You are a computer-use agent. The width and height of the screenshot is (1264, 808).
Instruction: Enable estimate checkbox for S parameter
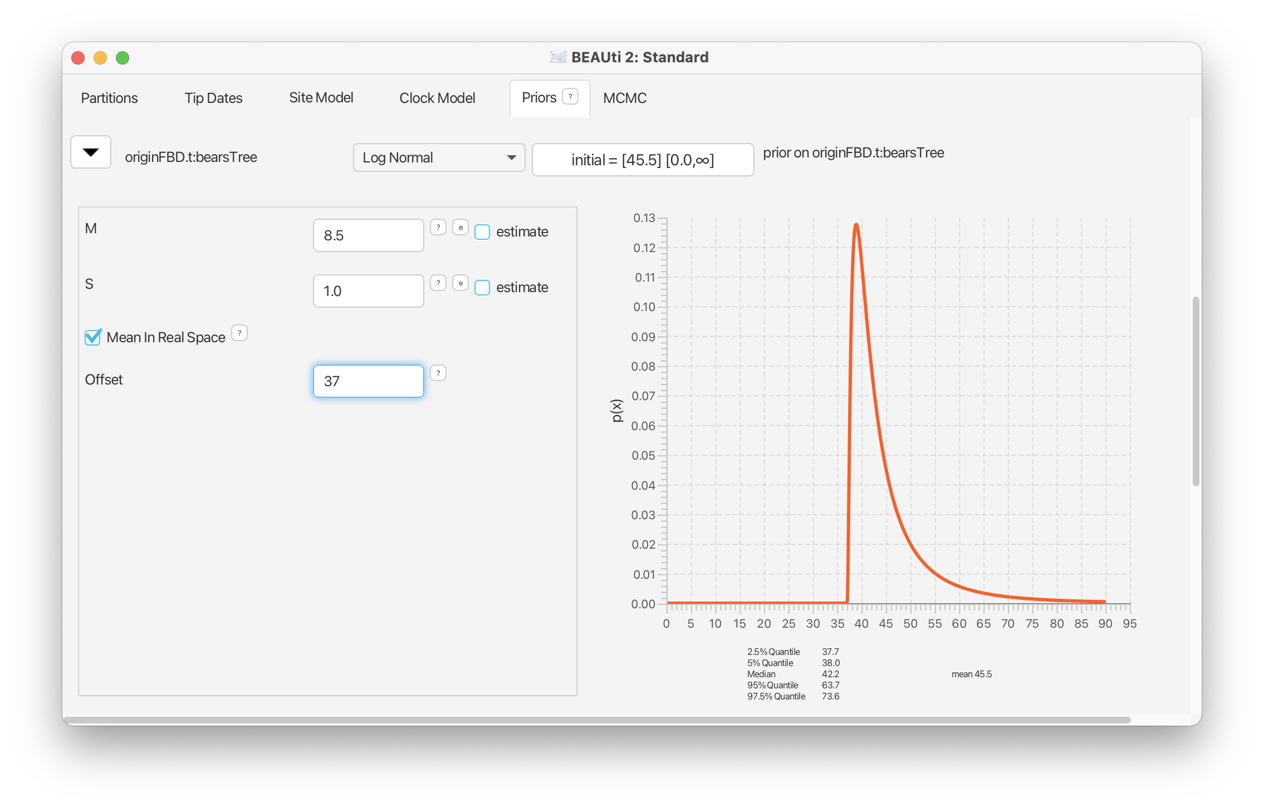[482, 288]
